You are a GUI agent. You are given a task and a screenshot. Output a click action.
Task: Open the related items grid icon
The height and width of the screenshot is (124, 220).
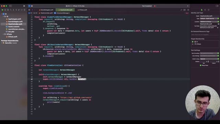[x=29, y=10]
